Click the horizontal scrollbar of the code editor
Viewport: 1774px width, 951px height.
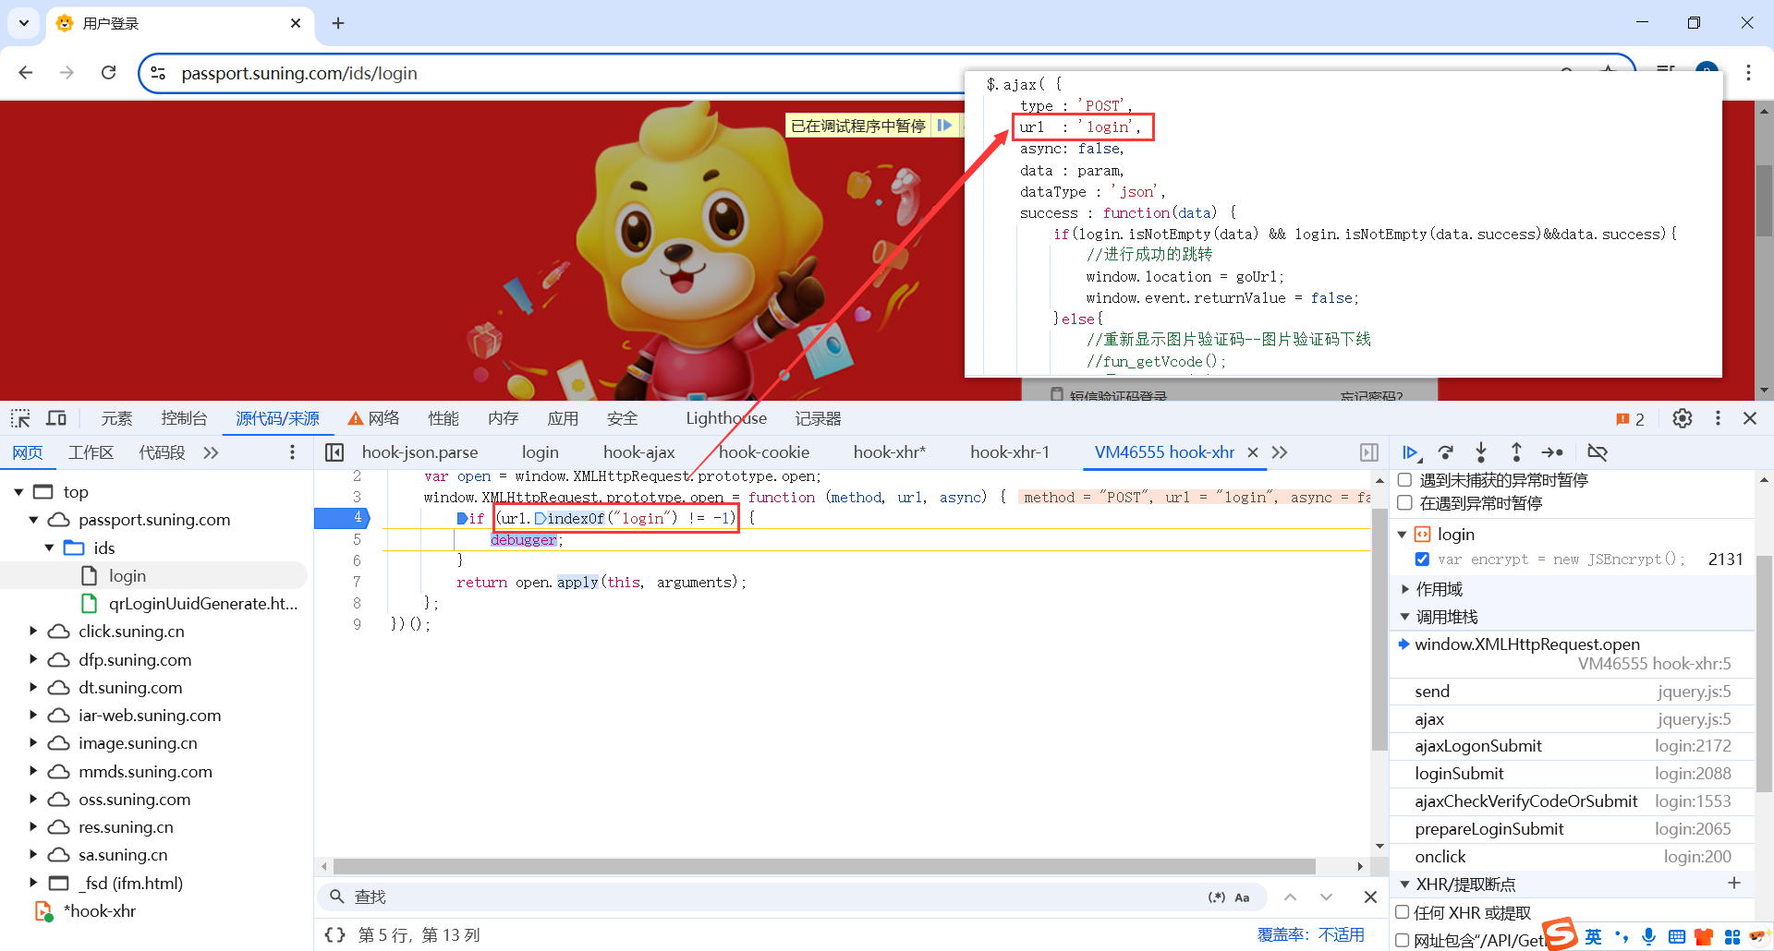tap(824, 866)
